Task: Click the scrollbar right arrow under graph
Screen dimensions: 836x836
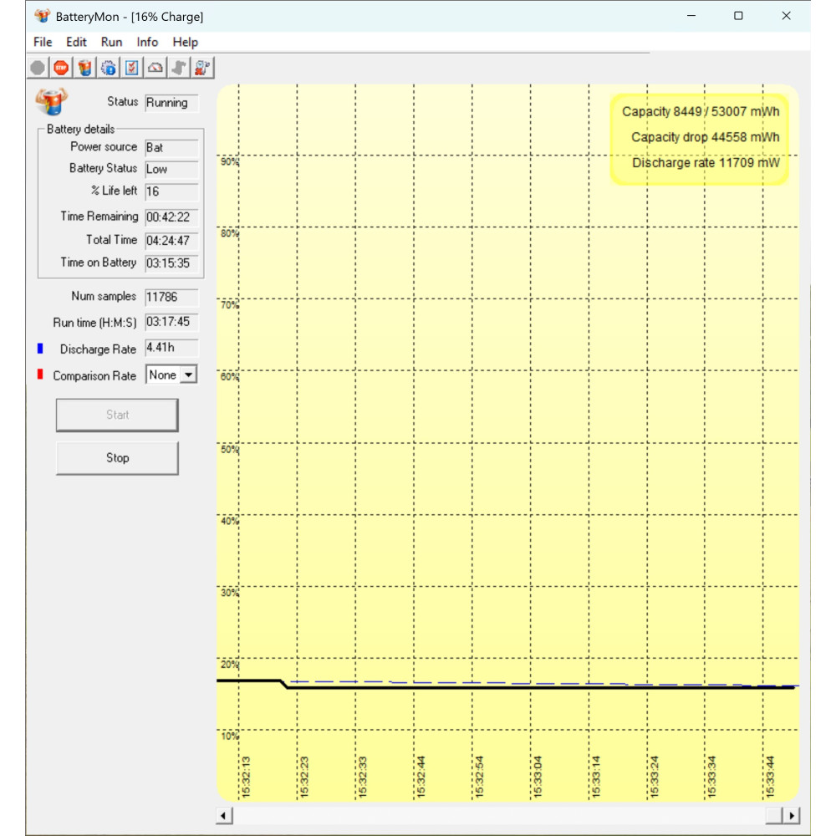Action: click(x=791, y=816)
